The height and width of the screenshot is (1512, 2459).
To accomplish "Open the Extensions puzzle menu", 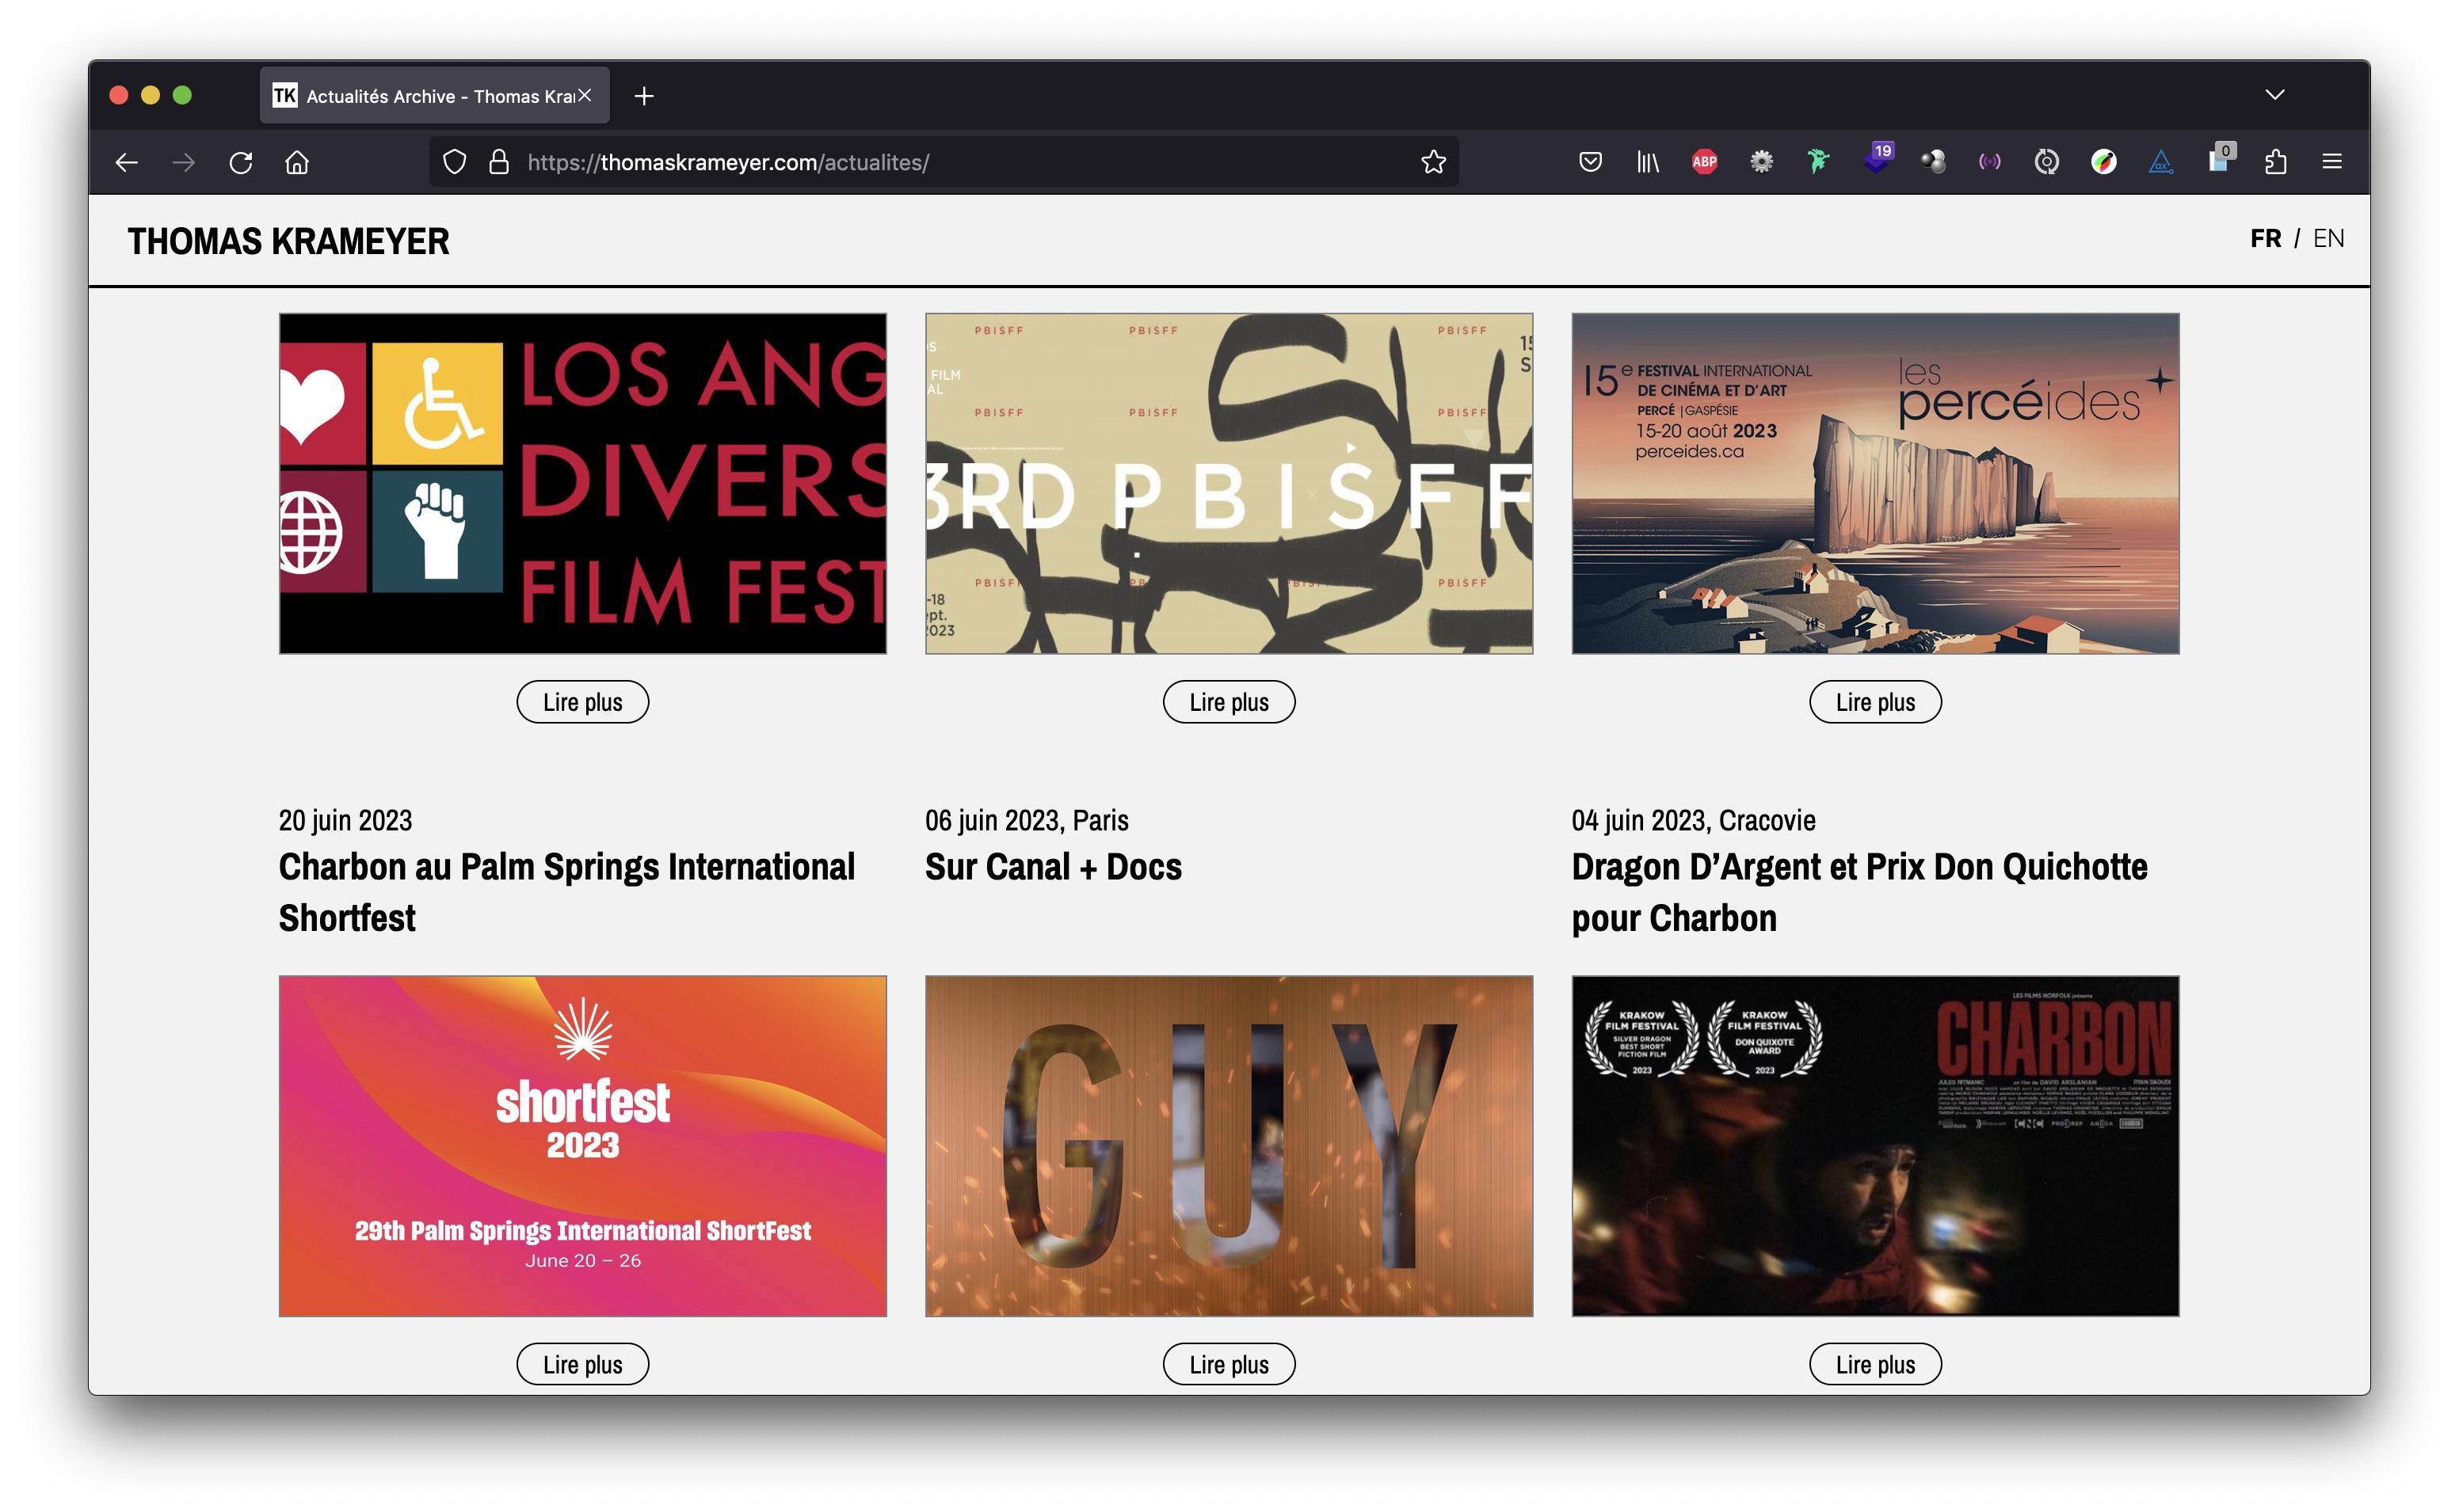I will 2276,162.
